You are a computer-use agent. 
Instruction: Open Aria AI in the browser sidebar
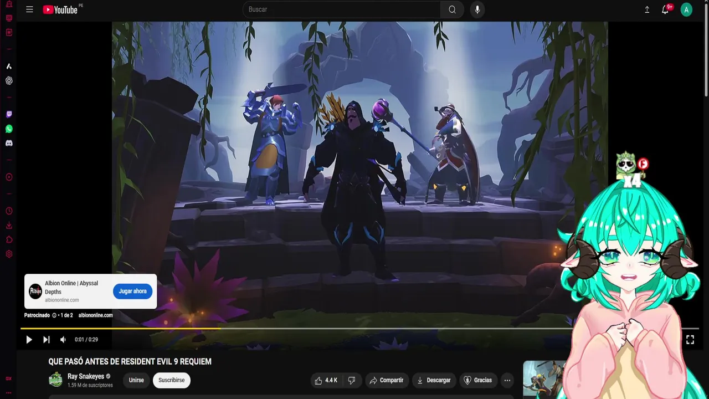9,66
